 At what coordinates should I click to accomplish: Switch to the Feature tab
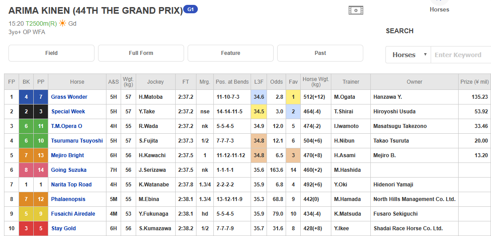pyautogui.click(x=231, y=53)
